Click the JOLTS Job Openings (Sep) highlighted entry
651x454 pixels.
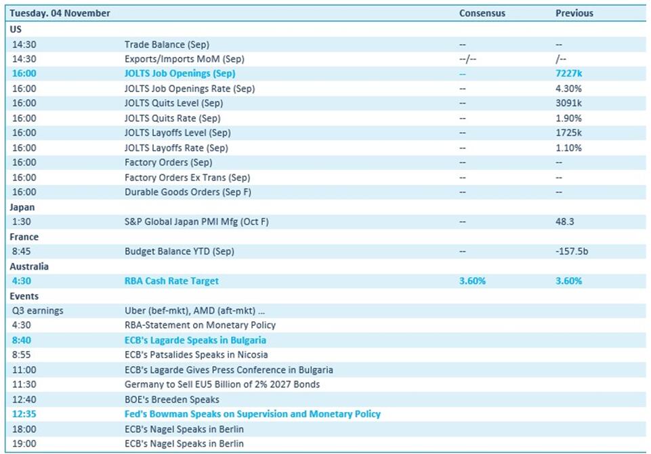[180, 74]
